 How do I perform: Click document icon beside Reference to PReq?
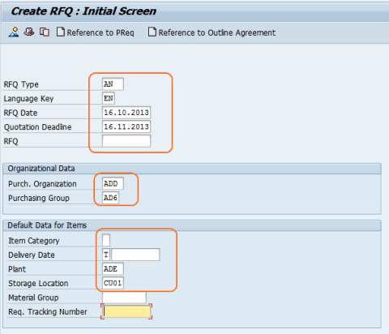tap(61, 32)
